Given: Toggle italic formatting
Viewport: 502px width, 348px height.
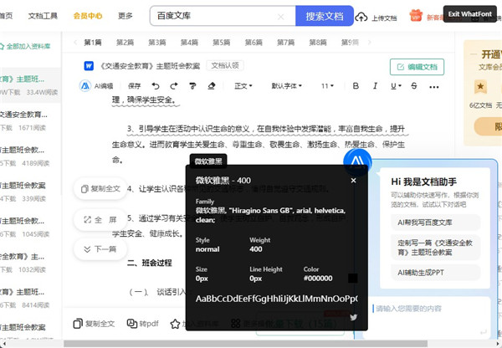Looking at the screenshot, I should 375,86.
